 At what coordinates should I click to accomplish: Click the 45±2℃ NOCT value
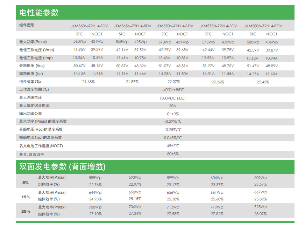coord(173,146)
